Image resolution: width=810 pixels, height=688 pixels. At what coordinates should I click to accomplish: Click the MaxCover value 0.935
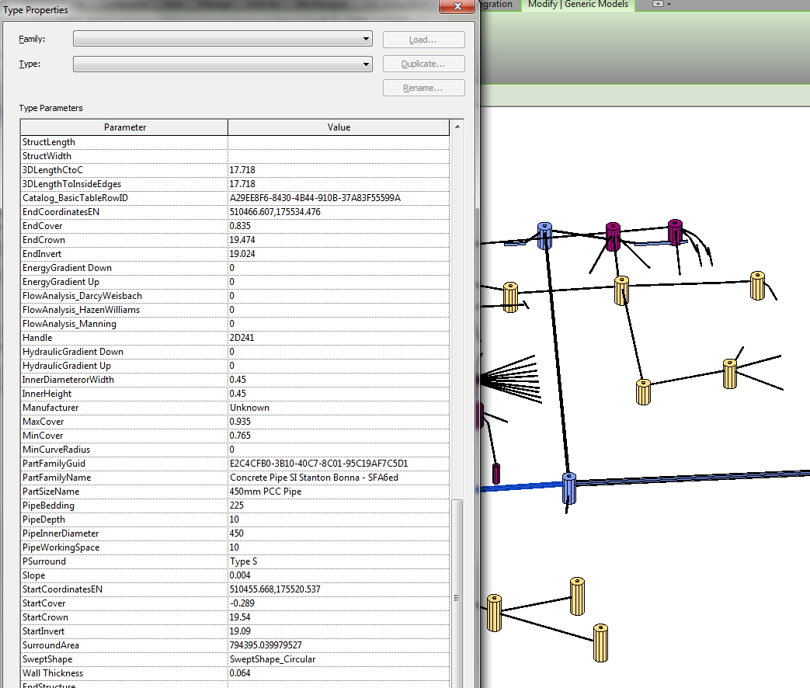point(240,421)
